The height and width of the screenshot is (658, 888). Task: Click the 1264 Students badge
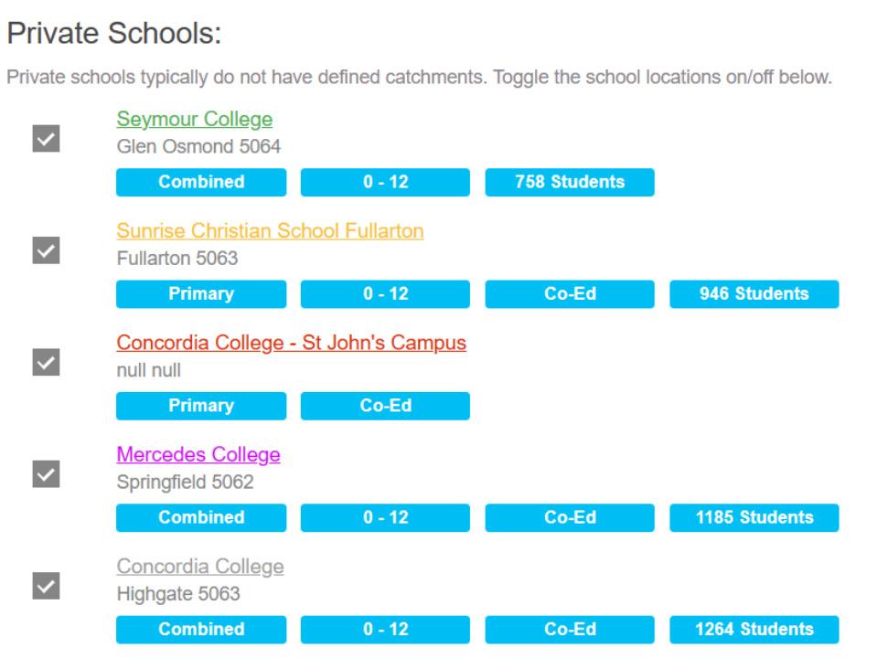click(754, 630)
